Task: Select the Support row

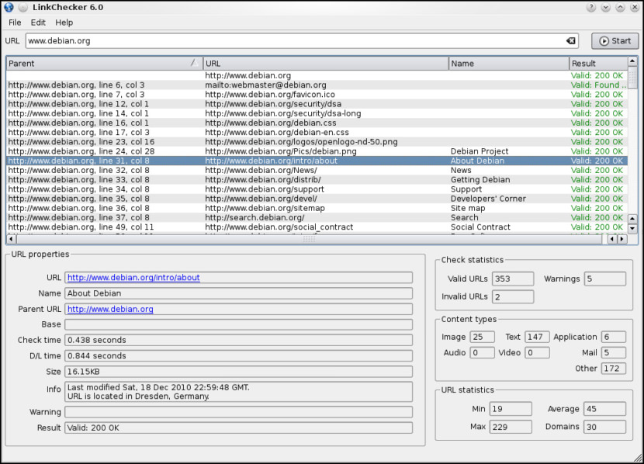Action: click(317, 189)
